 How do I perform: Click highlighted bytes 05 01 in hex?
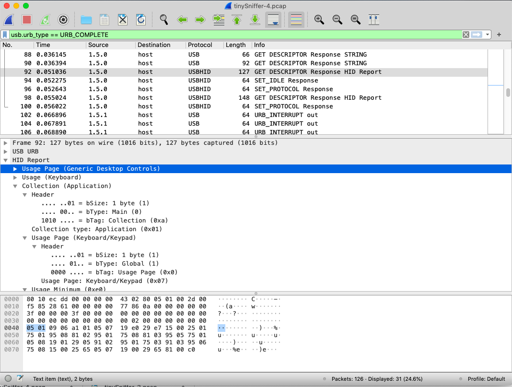[x=35, y=328]
